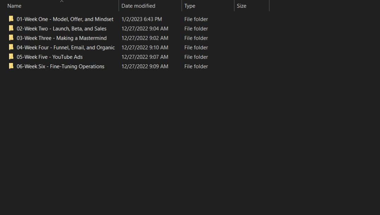Click the 04-Week Four folder icon

click(x=11, y=48)
